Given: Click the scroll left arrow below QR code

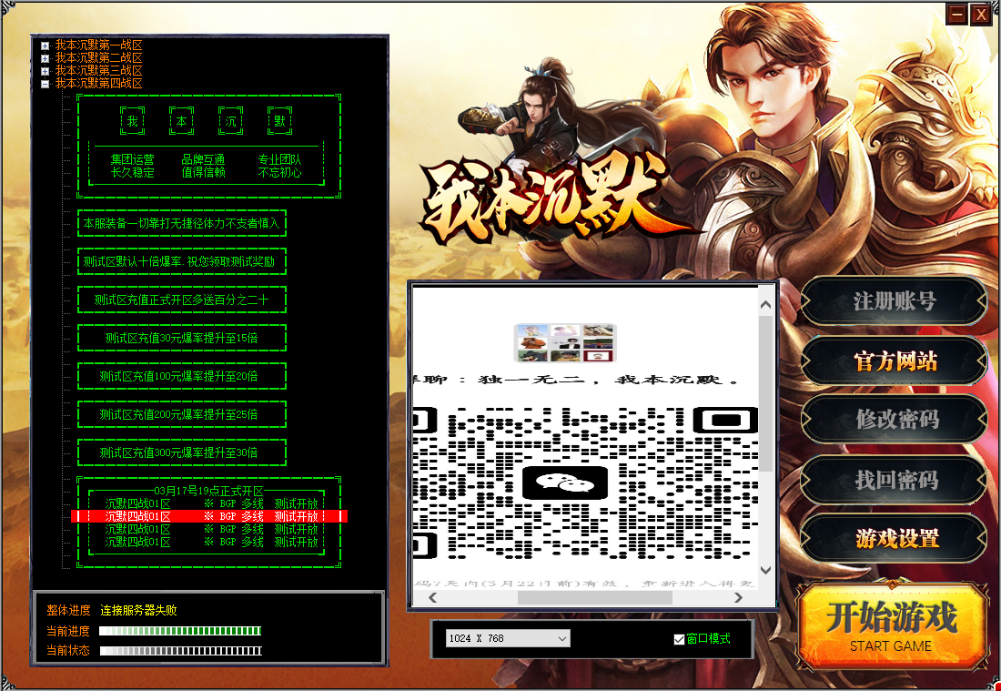Looking at the screenshot, I should [432, 598].
